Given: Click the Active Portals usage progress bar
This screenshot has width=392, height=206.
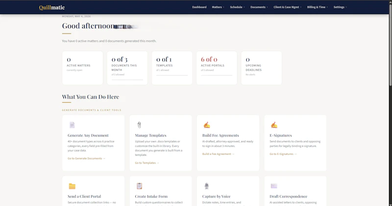Looking at the screenshot, I should [x=217, y=75].
